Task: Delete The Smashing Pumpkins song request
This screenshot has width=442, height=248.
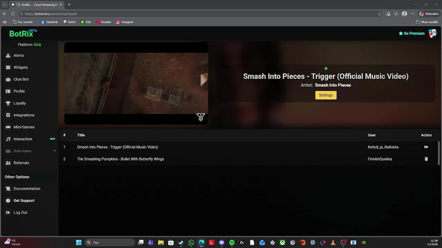Action: tap(426, 159)
